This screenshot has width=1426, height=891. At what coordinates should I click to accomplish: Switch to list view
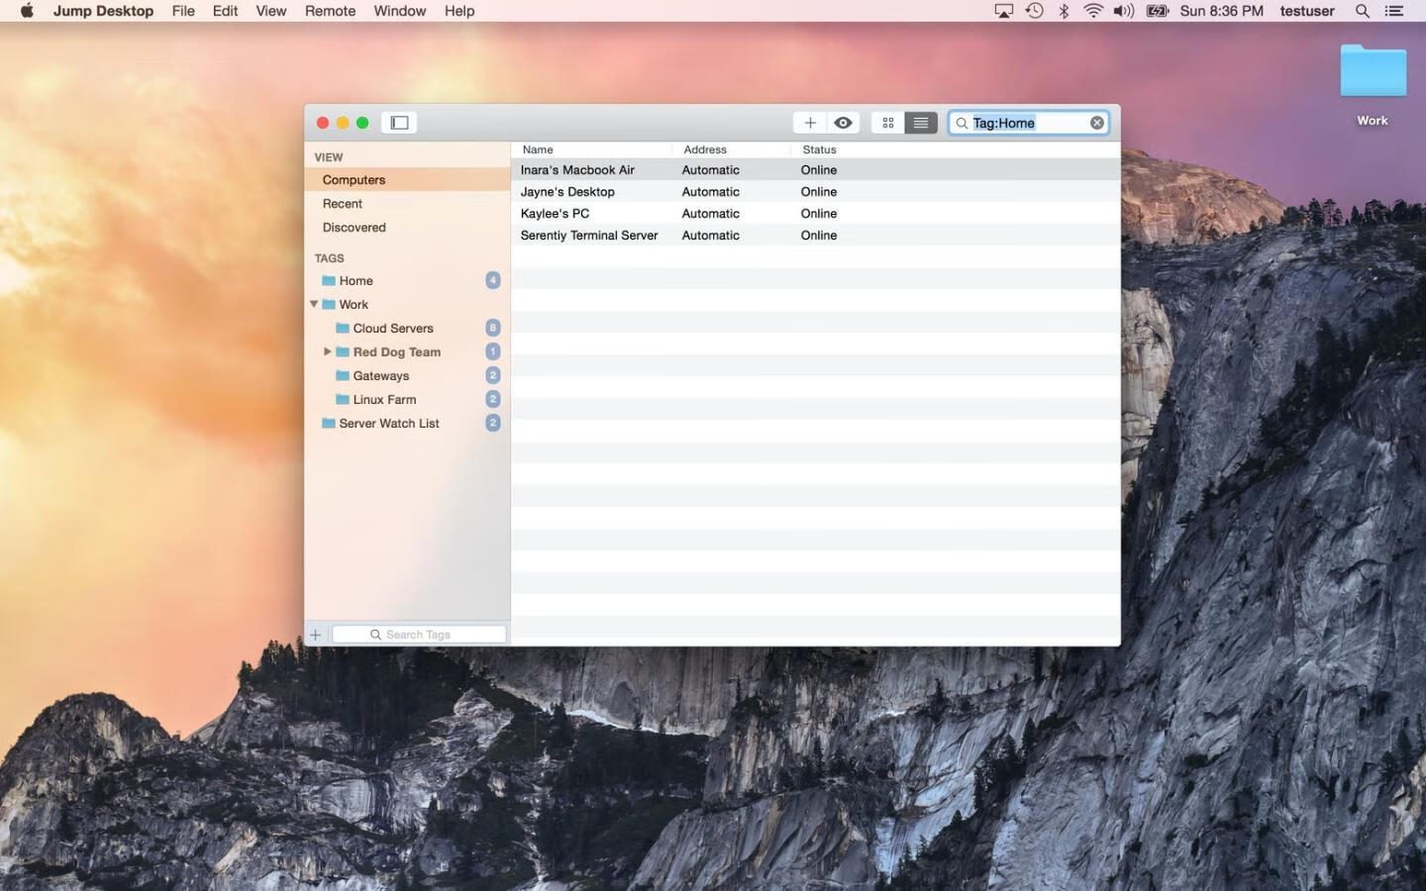click(x=921, y=123)
